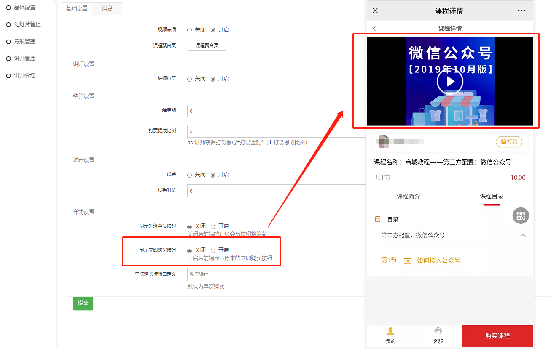The image size is (551, 353).
Task: Play the course video
Action: (x=450, y=82)
